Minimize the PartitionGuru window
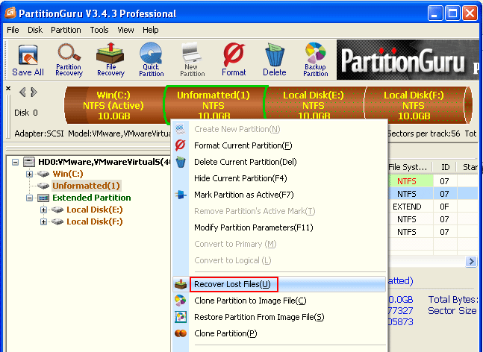Viewport: 483px width, 352px height. coord(435,13)
